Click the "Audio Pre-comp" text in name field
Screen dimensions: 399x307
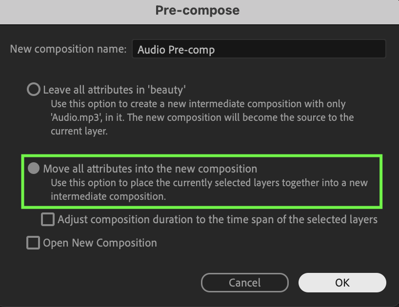[176, 50]
